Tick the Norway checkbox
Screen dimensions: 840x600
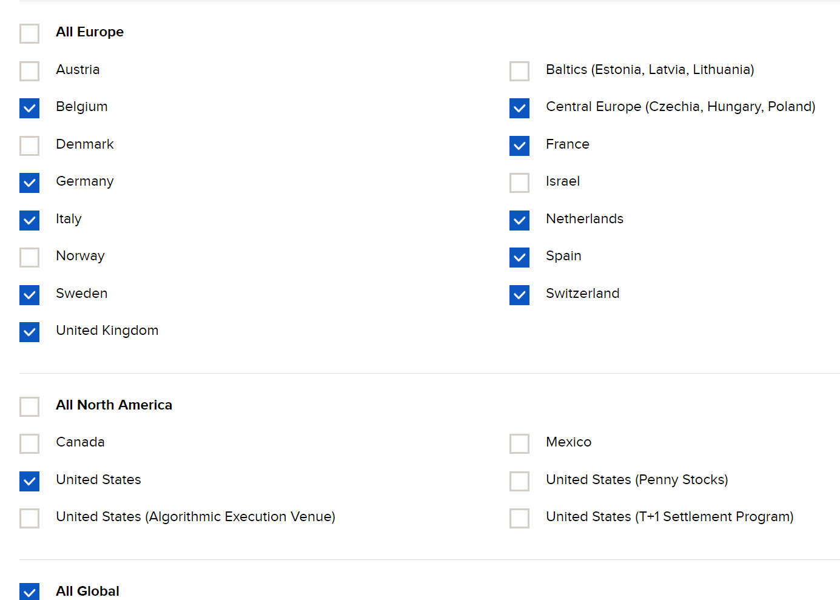point(29,257)
